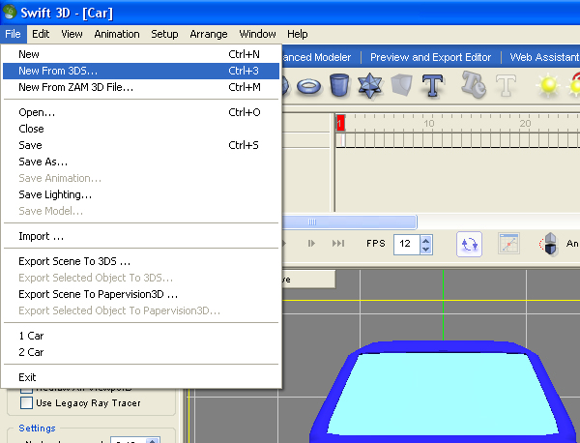580x443 pixels.
Task: Open the Edit menu
Action: [41, 34]
